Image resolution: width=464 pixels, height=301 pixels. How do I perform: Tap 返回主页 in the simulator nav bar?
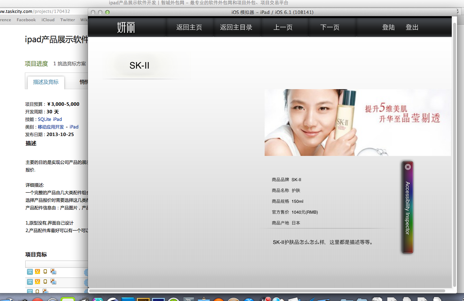[x=189, y=27]
